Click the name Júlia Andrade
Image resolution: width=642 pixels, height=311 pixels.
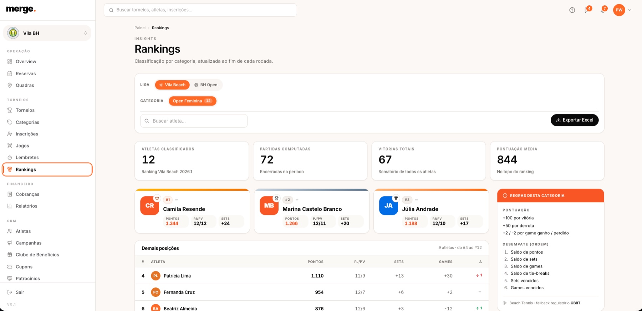(x=420, y=209)
